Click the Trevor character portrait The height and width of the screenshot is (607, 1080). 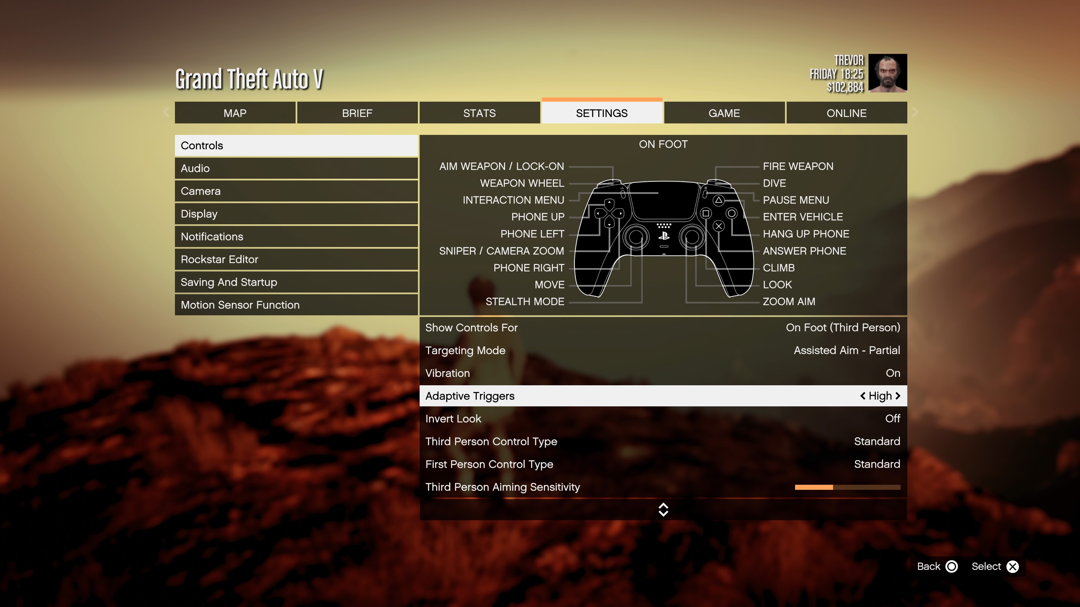(x=888, y=73)
